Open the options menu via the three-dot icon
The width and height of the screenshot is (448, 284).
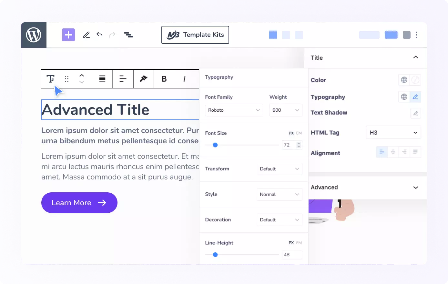click(416, 35)
